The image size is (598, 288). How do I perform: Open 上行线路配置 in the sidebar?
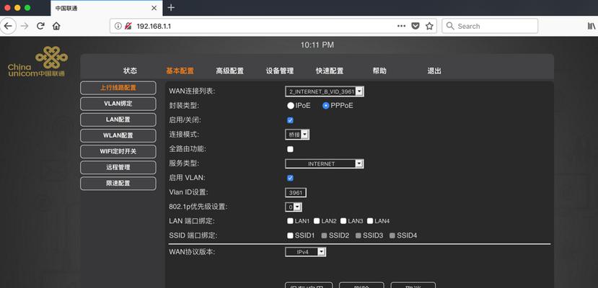(x=118, y=88)
